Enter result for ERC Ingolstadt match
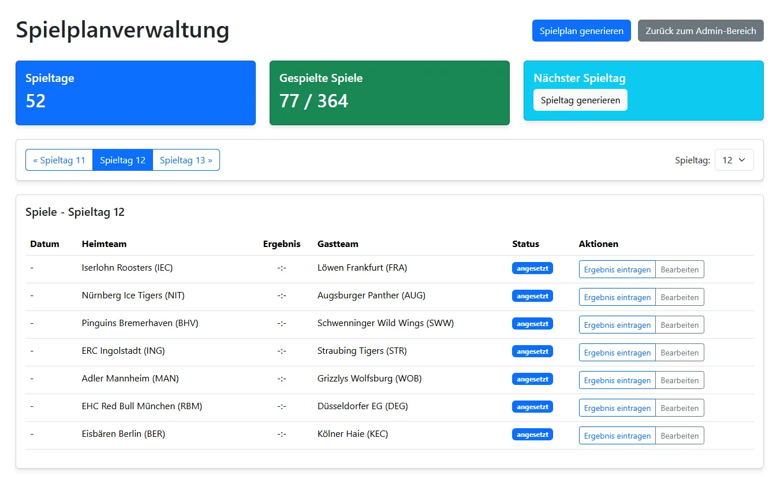The width and height of the screenshot is (784, 494). pos(617,353)
